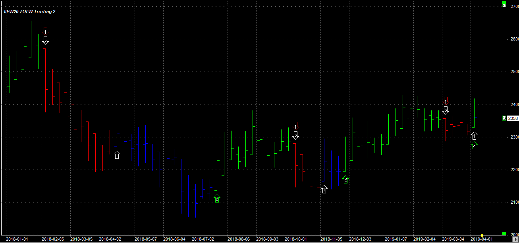Click the 2358 current price label
The image size is (519, 243).
[x=513, y=118]
